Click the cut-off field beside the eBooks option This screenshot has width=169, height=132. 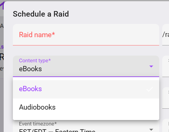[x=166, y=98]
